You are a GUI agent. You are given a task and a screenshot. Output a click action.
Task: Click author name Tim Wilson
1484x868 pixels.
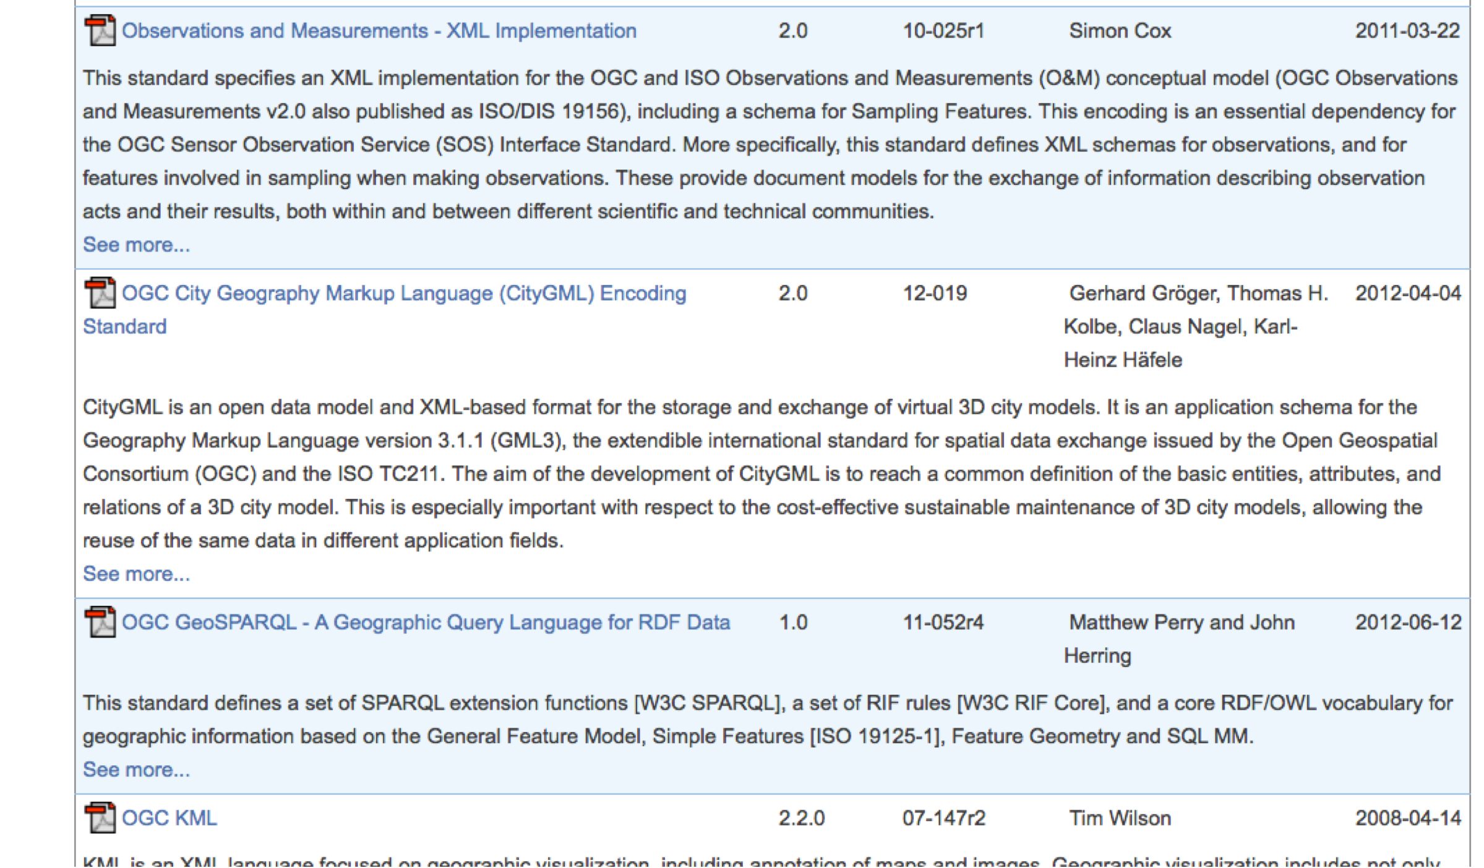1120,818
